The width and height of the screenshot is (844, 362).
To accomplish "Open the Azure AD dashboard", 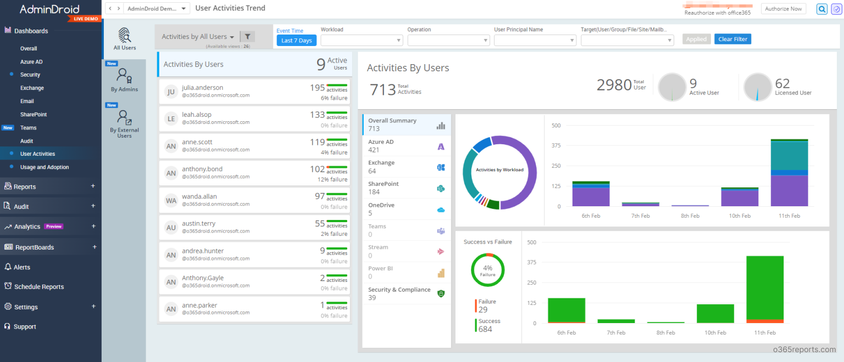I will (31, 62).
